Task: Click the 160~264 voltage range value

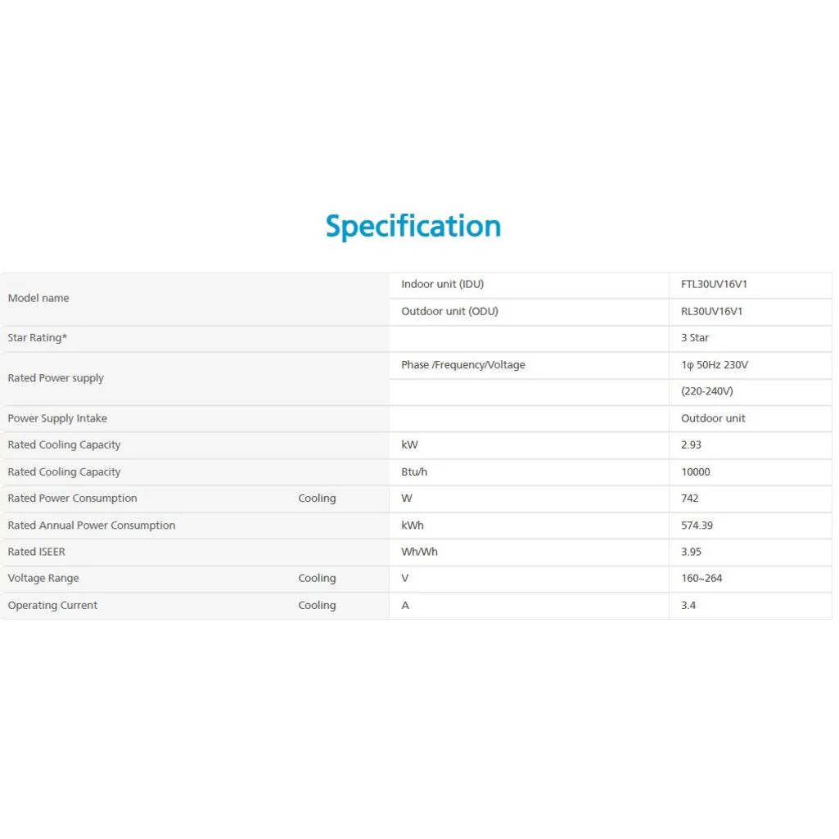Action: click(701, 578)
